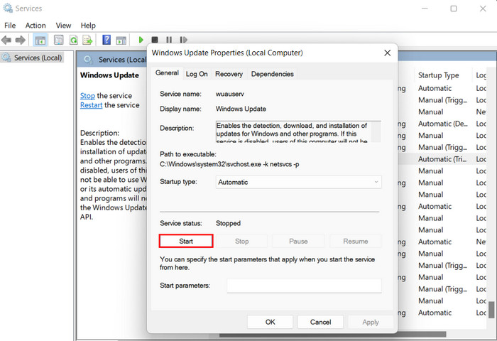Screen dimensions: 497x341
Task: Open the Action menu
Action: [x=35, y=26]
